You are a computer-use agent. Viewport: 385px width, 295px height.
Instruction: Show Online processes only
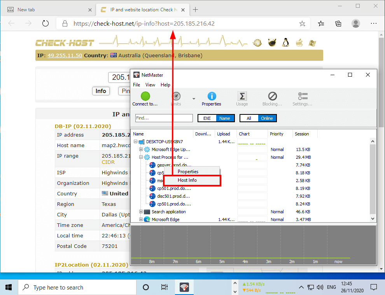pyautogui.click(x=267, y=118)
